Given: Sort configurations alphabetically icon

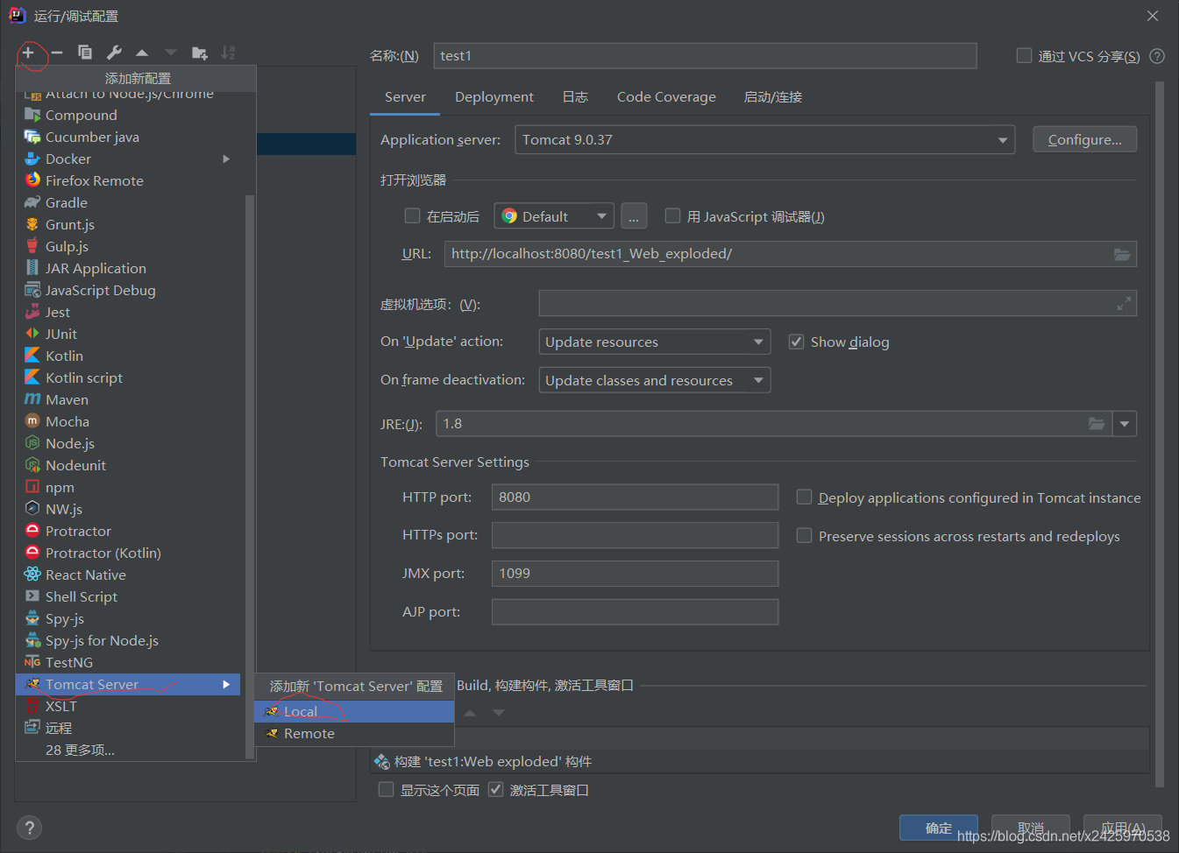Looking at the screenshot, I should (228, 53).
